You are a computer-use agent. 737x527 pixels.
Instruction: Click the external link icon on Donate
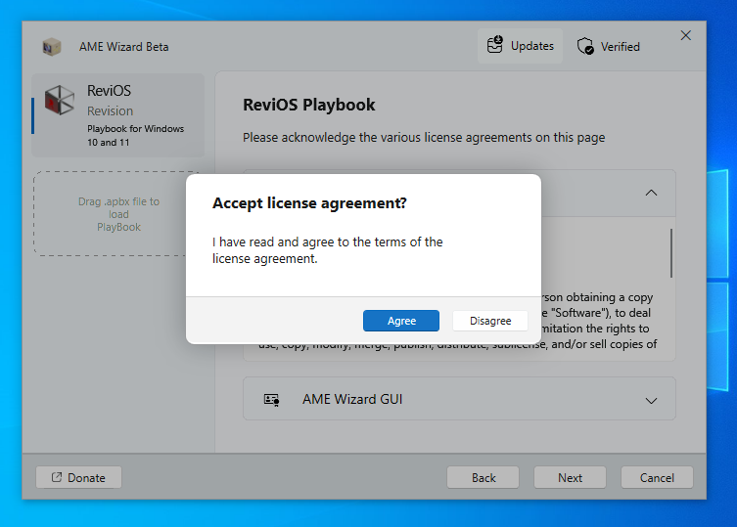click(57, 478)
